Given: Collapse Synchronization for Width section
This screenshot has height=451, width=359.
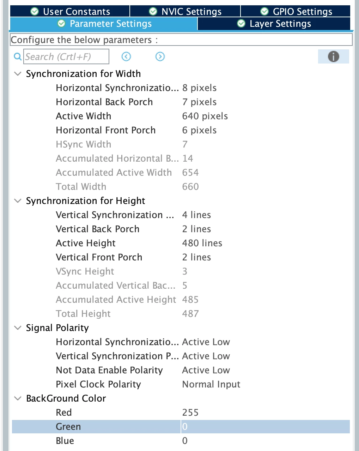Looking at the screenshot, I should tap(18, 74).
